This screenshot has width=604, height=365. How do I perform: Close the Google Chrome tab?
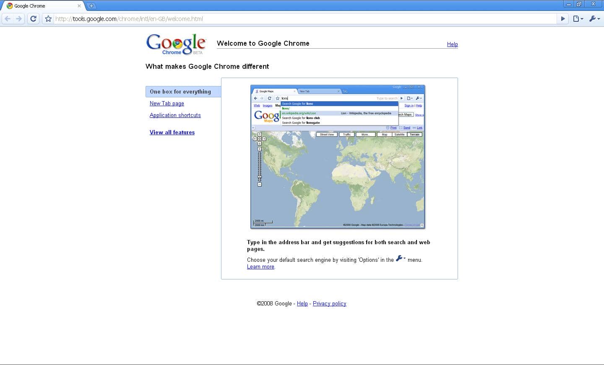point(79,6)
